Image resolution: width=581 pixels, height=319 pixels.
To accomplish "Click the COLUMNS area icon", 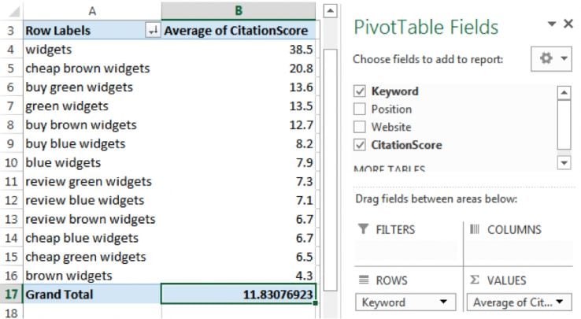I will click(x=475, y=229).
